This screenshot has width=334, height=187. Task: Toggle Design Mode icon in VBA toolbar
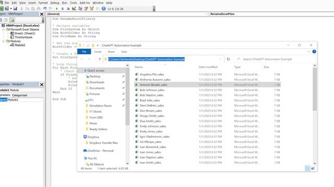(74, 9)
